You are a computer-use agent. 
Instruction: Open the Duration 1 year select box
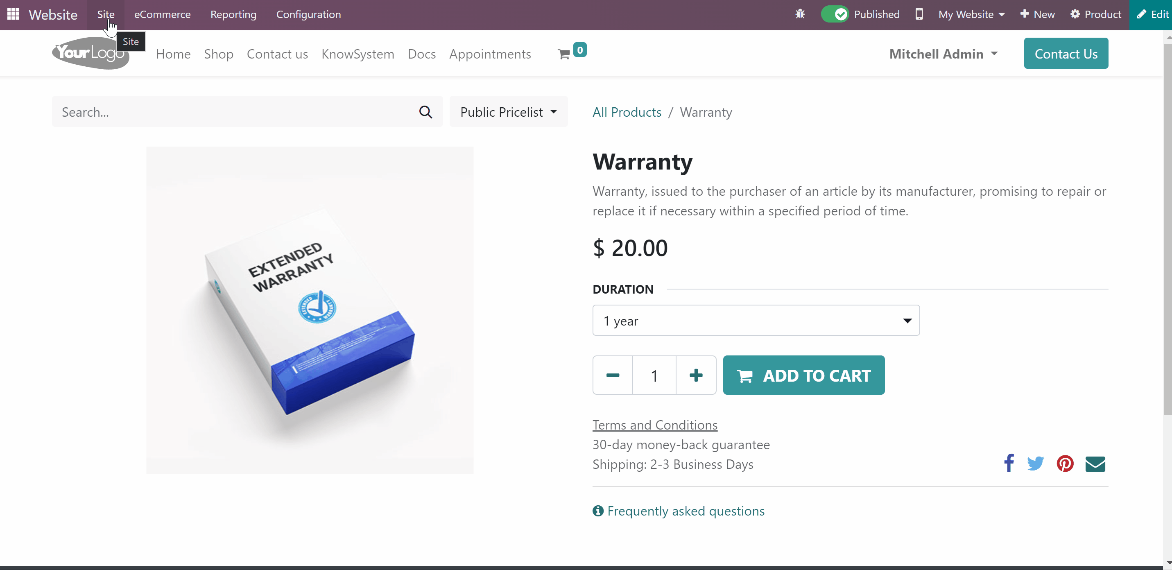(756, 321)
